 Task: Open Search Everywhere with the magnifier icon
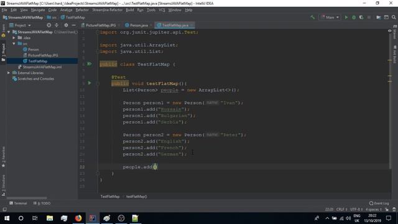pos(394,17)
